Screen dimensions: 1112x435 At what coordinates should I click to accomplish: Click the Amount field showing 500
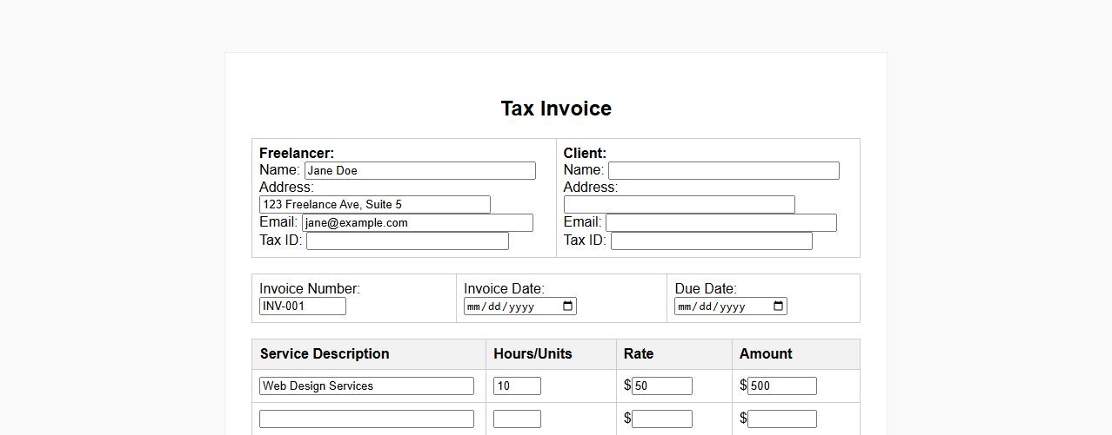pos(782,386)
